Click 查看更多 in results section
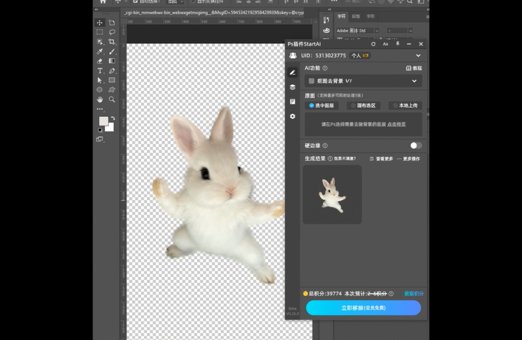Viewport: 522px width, 340px height. coord(381,159)
